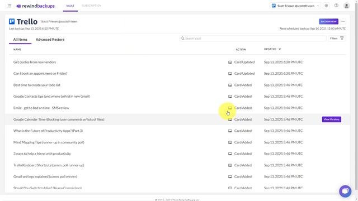Click the Backup Now button

click(x=328, y=21)
